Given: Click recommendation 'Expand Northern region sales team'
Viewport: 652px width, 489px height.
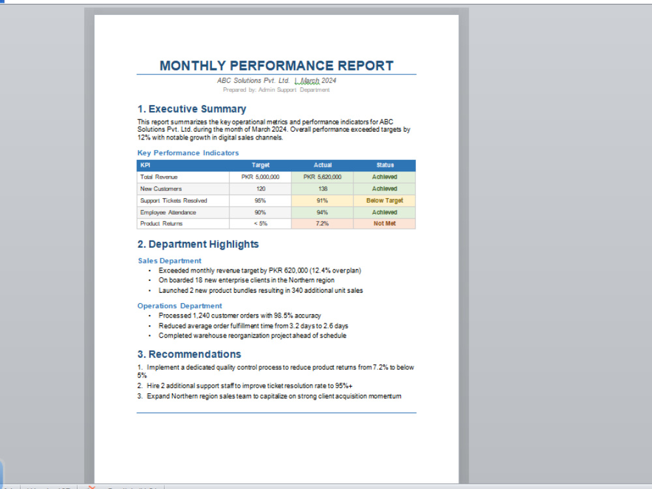Looking at the screenshot, I should click(269, 396).
